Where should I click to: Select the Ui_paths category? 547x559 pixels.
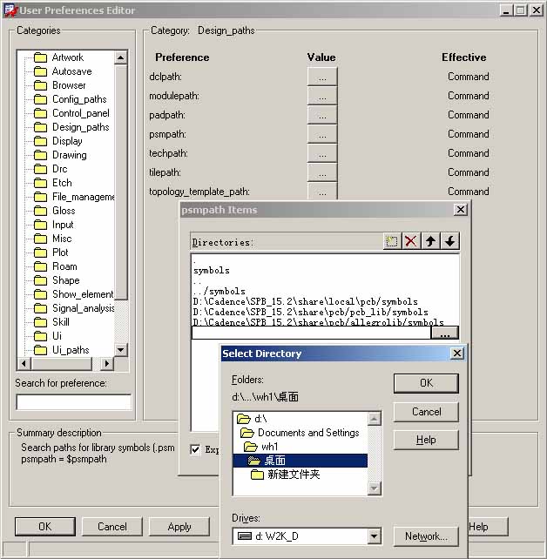(x=61, y=350)
